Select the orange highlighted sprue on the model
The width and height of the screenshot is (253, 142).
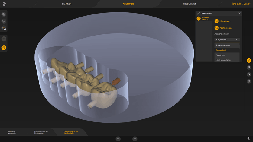tap(117, 81)
